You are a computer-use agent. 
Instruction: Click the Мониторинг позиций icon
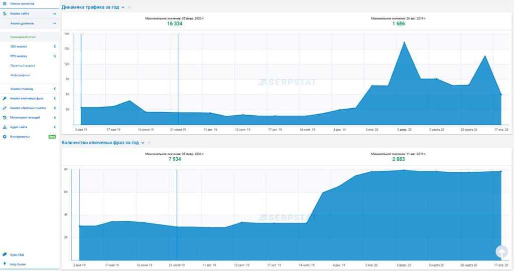pos(5,117)
